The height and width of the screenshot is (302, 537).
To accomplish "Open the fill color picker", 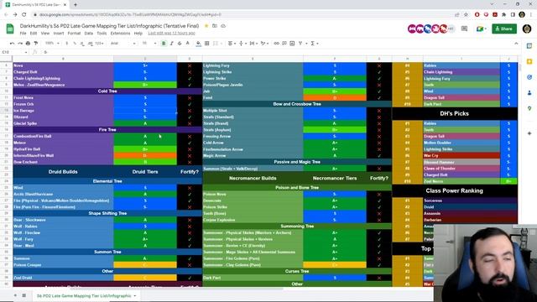I will tap(198, 44).
